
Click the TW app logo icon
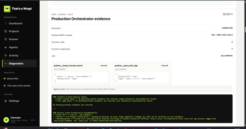pyautogui.click(x=7, y=9)
